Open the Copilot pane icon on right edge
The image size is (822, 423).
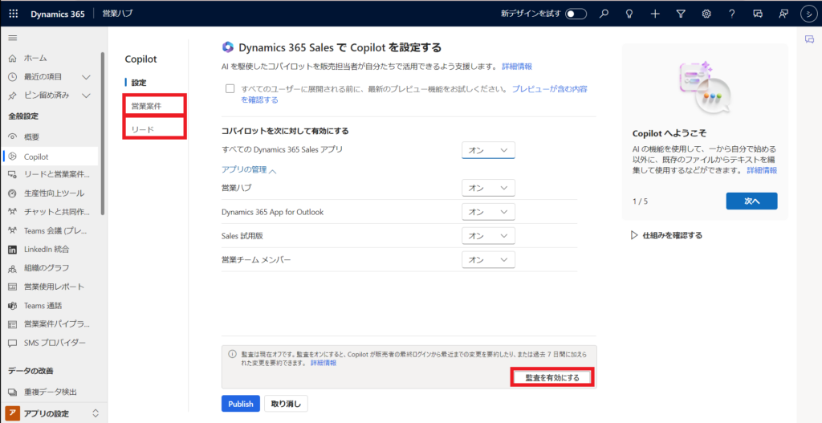coord(809,39)
